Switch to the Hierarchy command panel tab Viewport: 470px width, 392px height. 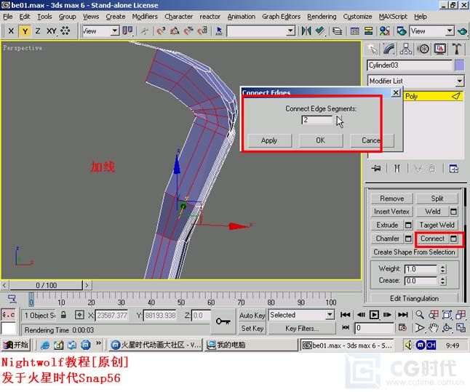pyautogui.click(x=406, y=49)
